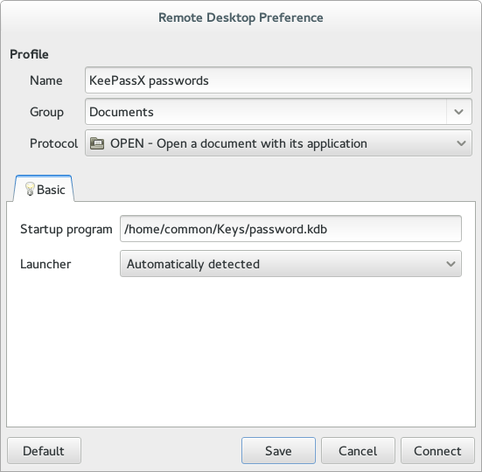Viewport: 482px width, 472px height.
Task: Click the chevron arrow of the Protocol dropdown
Action: (x=461, y=143)
